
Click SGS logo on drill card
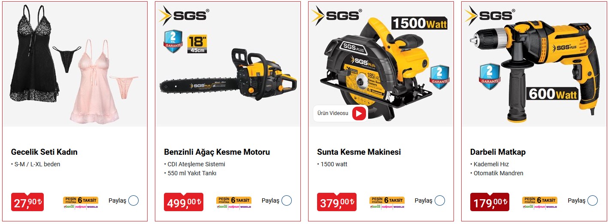(x=490, y=16)
